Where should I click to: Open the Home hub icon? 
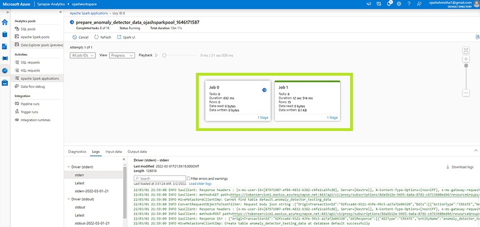coord(5,23)
